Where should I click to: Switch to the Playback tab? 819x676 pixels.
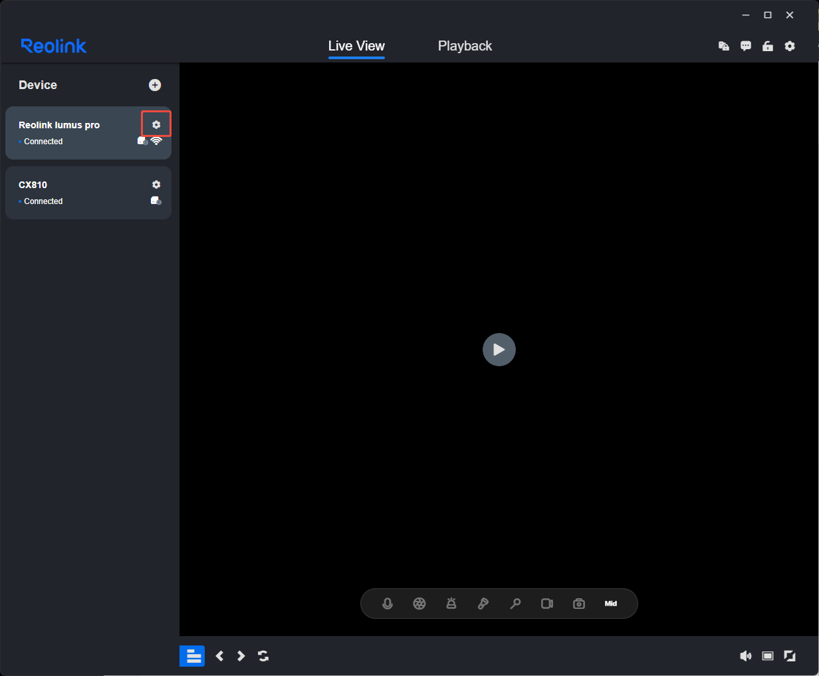(x=465, y=46)
